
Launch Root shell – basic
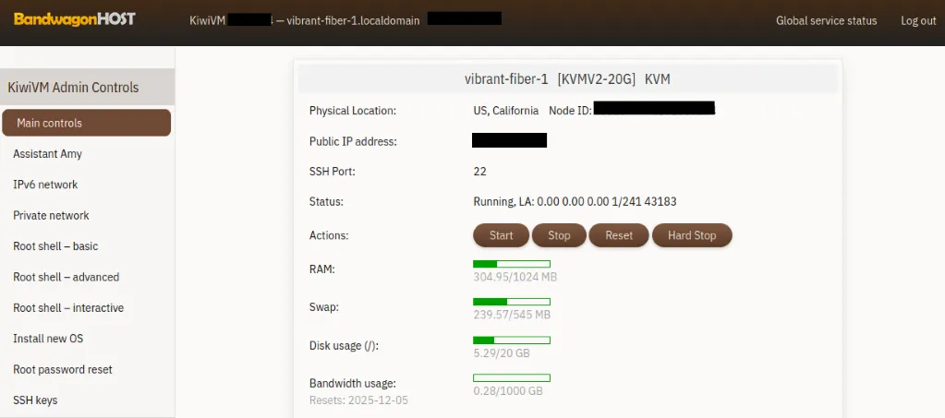tap(55, 246)
